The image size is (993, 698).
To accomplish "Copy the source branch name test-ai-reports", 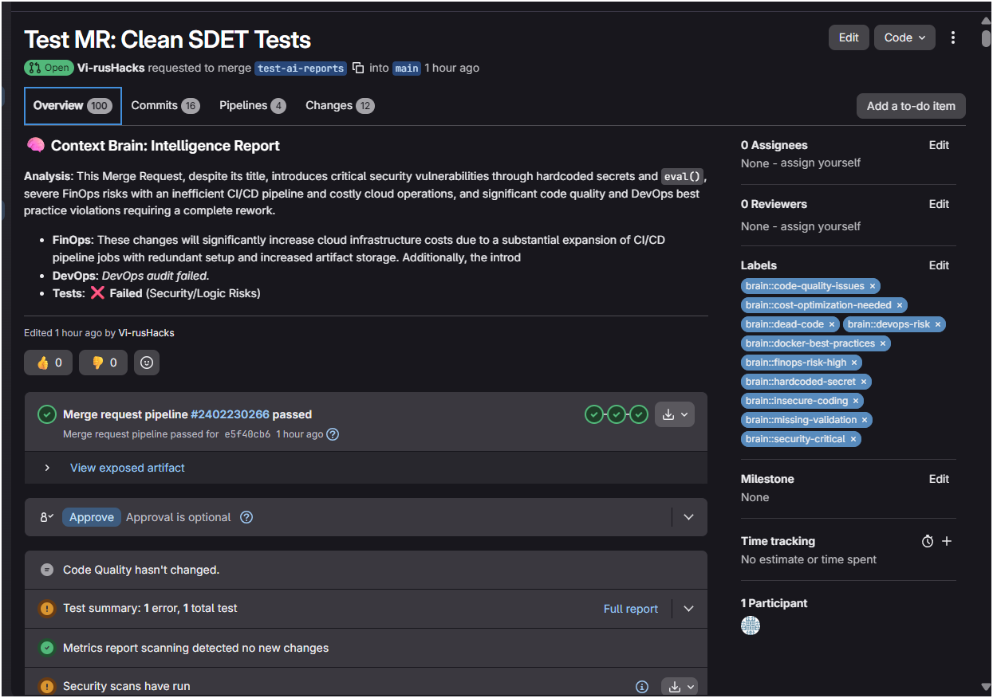I will [358, 68].
